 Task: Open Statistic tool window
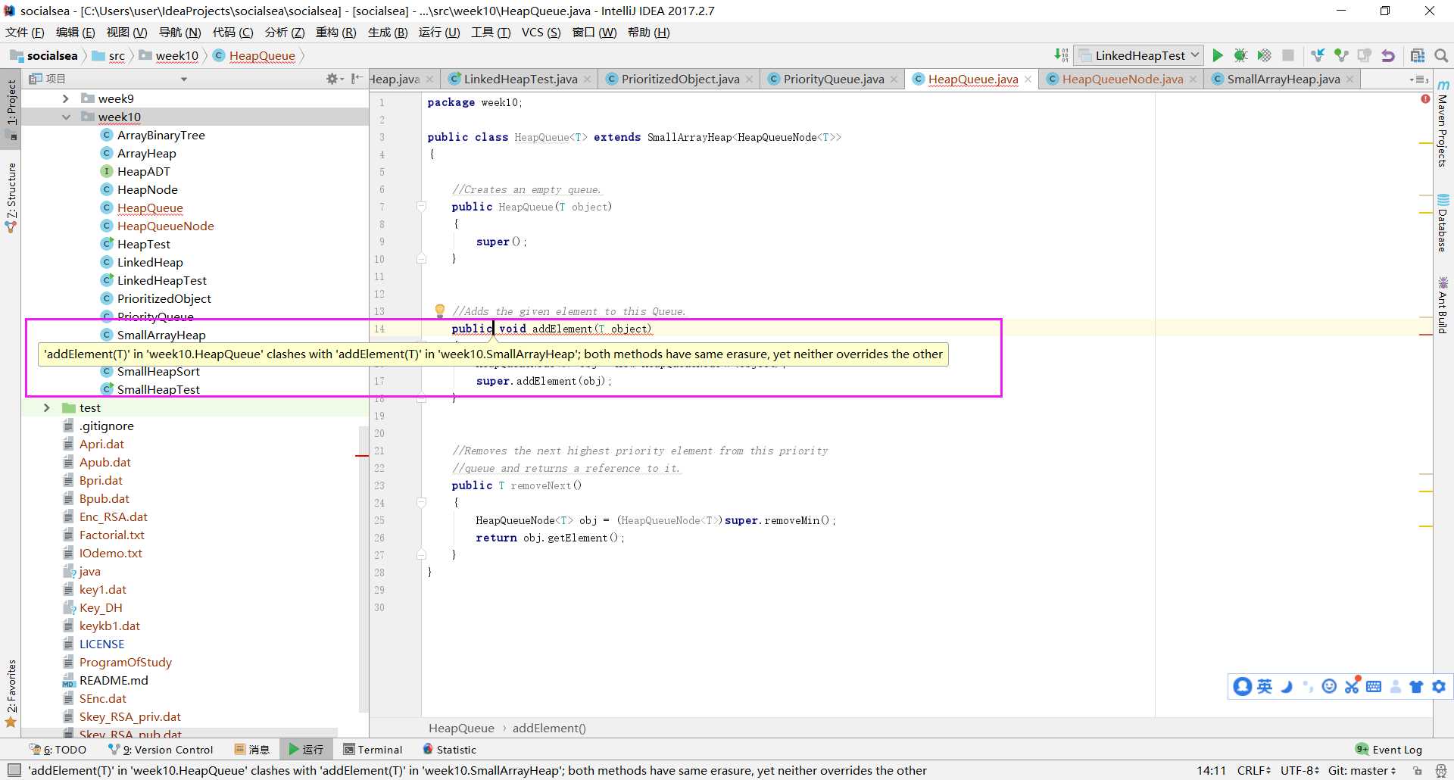tap(449, 750)
